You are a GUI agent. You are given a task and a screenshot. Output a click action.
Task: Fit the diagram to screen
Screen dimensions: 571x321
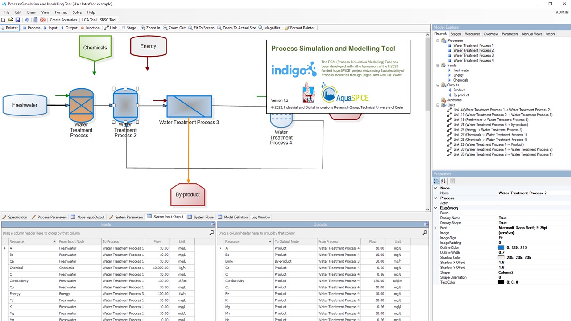[x=202, y=28]
